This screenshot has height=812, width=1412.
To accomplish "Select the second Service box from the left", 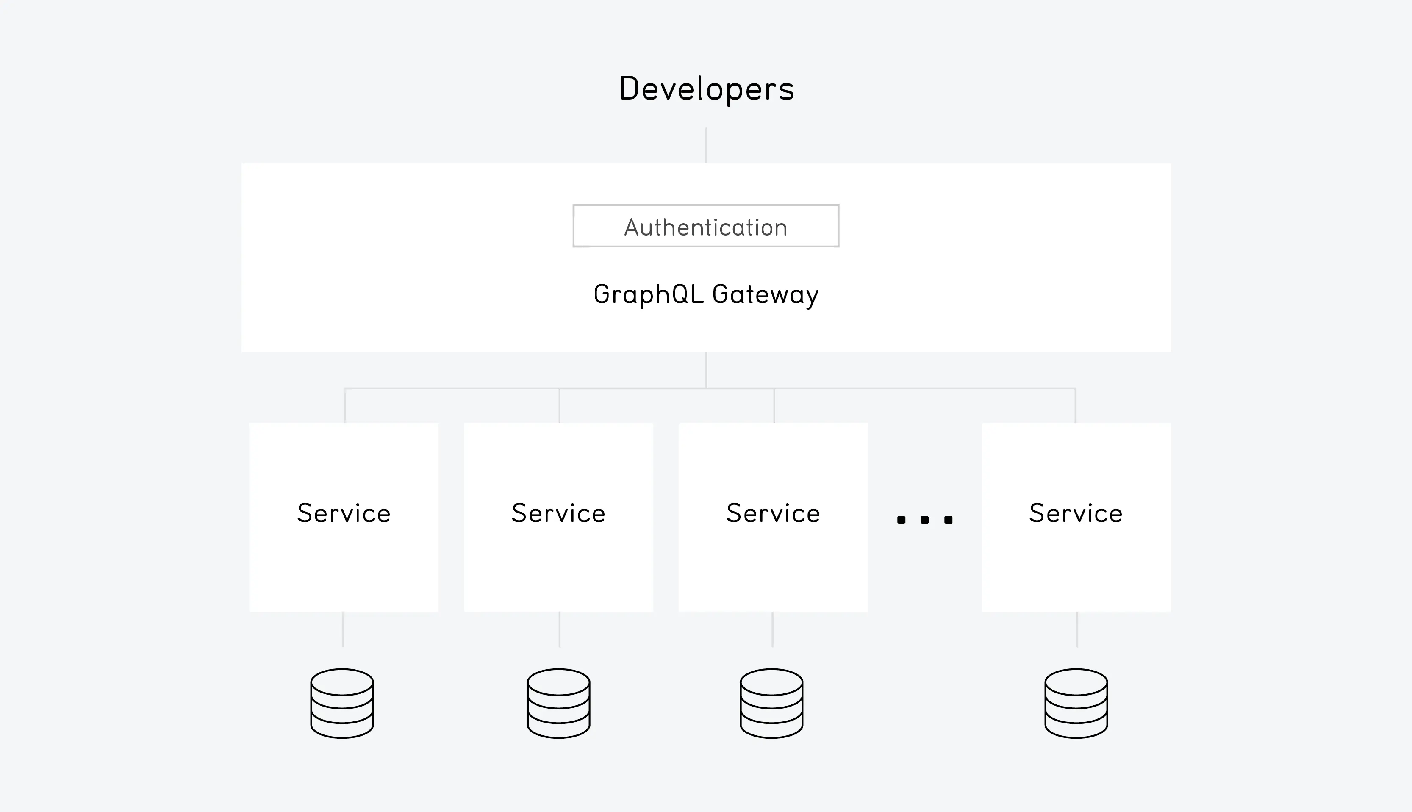I will pos(559,517).
